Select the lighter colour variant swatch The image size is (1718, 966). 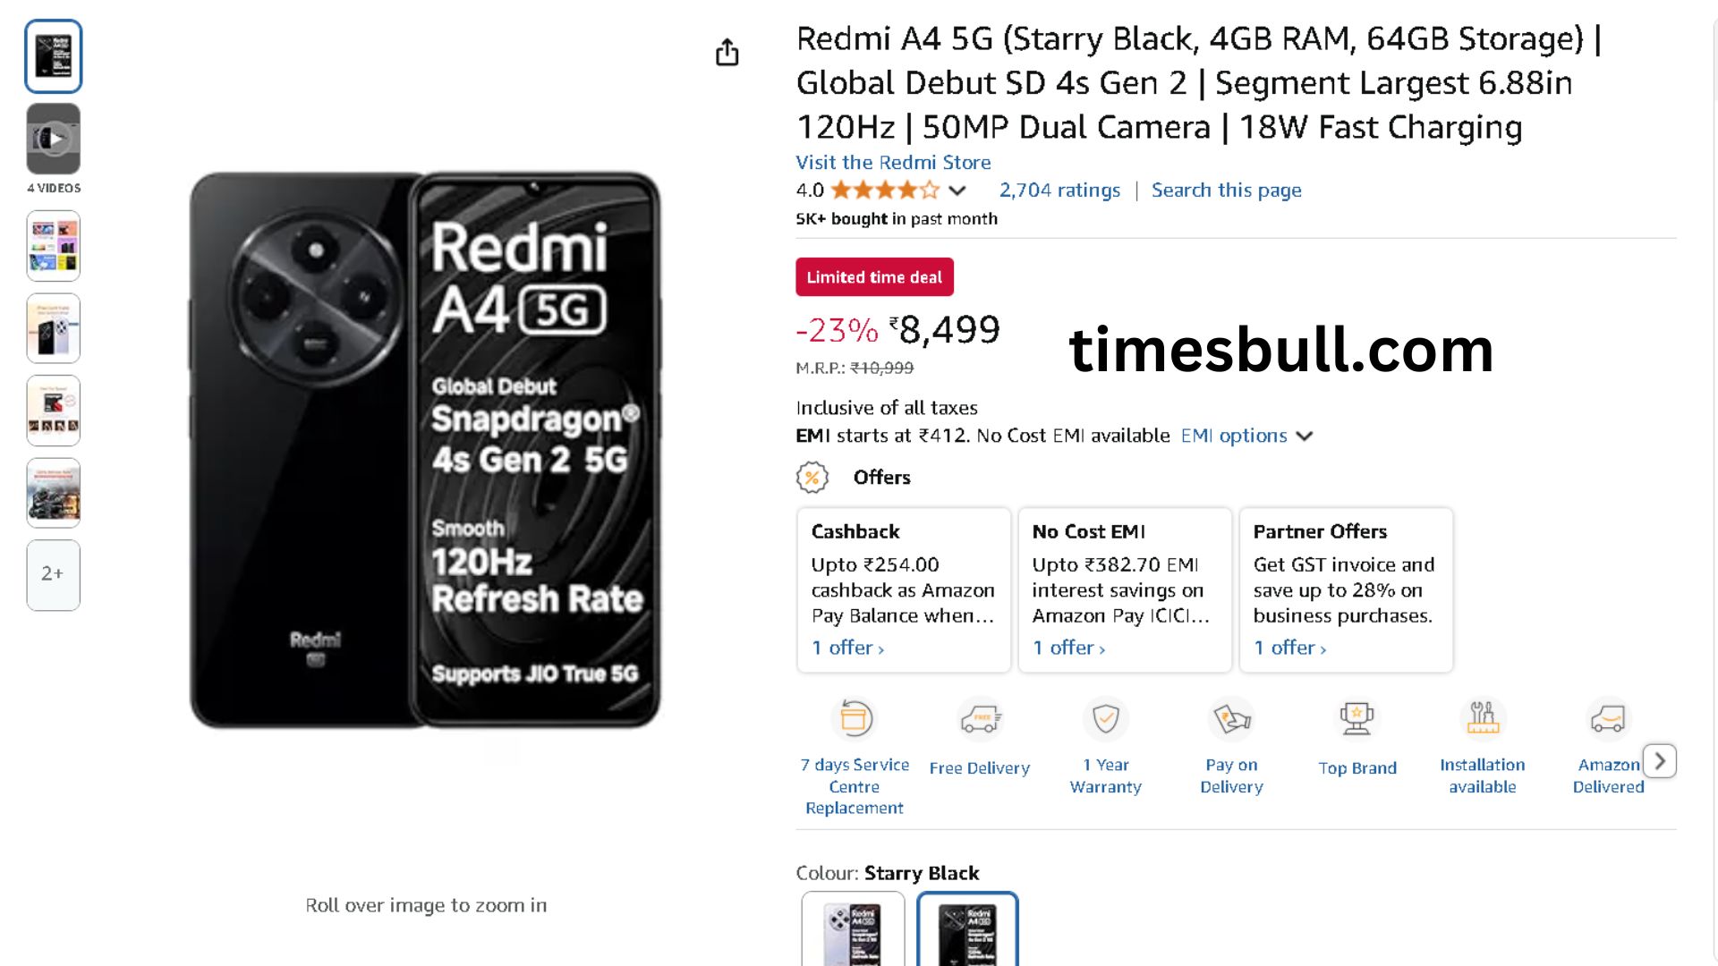(x=853, y=930)
